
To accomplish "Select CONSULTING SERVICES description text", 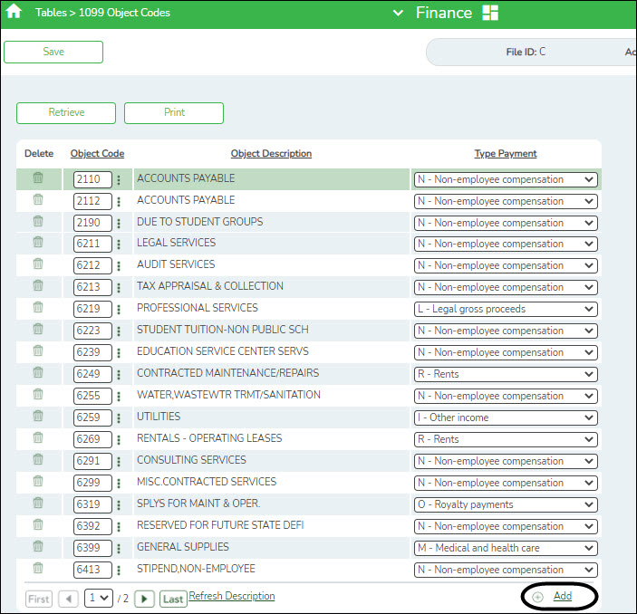I will click(191, 460).
